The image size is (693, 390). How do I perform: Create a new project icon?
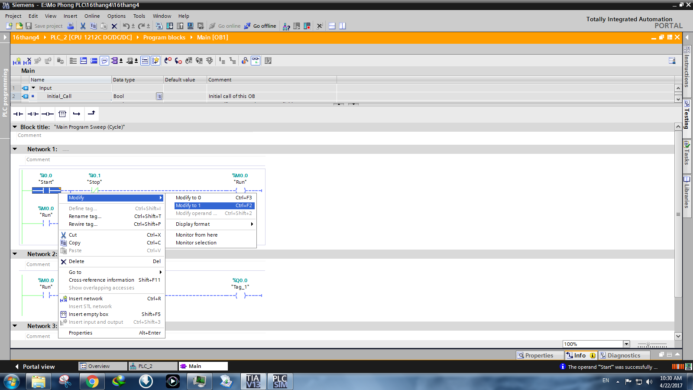(x=9, y=26)
